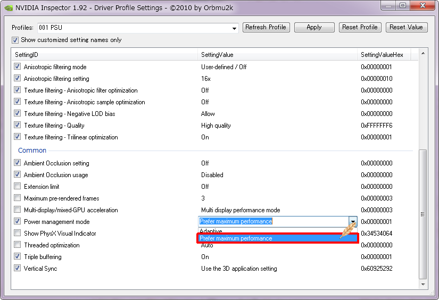The image size is (439, 300).
Task: Click the Allow value for Negative LOD bias
Action: pyautogui.click(x=208, y=114)
